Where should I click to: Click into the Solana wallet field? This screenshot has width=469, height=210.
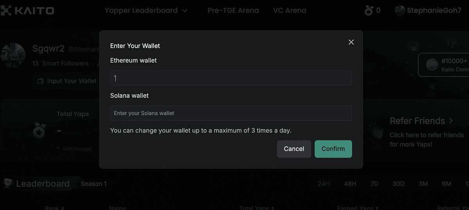[x=231, y=113]
